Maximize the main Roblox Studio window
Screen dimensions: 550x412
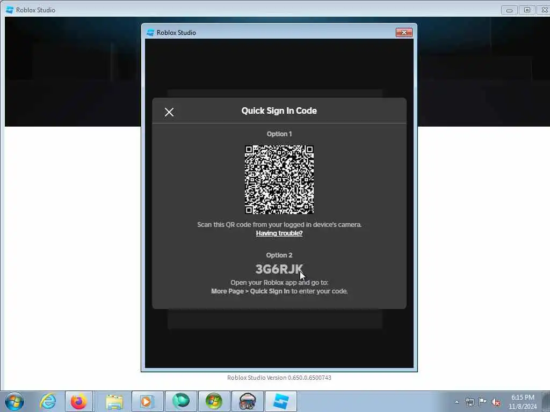[x=527, y=10]
